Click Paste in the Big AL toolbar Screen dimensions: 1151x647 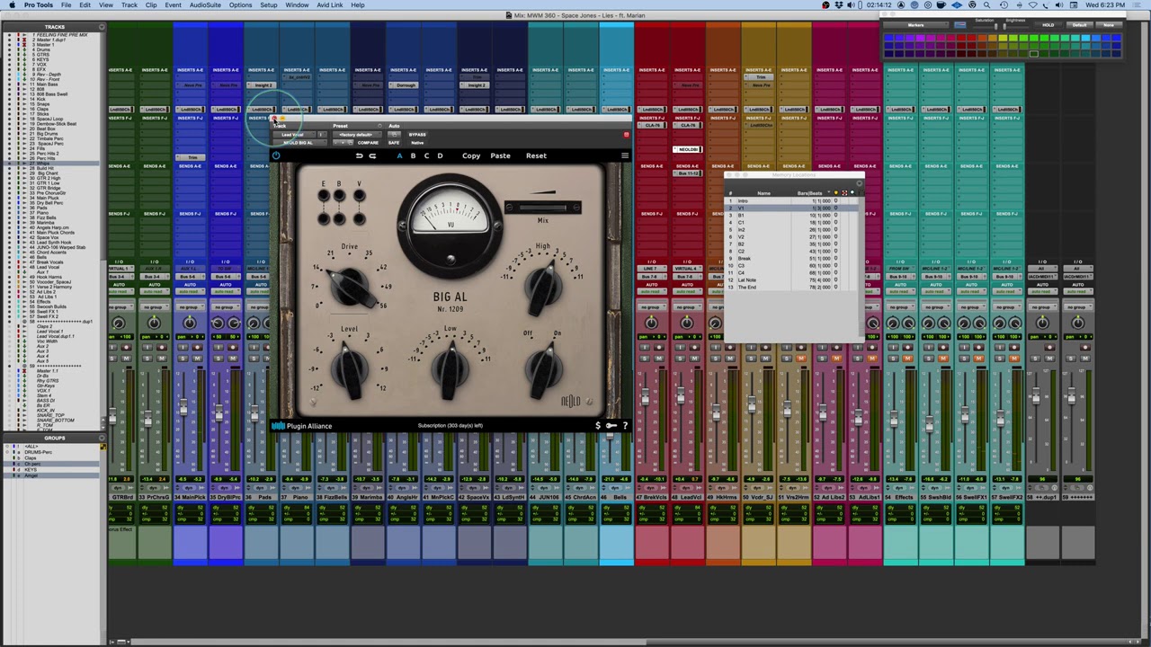(500, 155)
